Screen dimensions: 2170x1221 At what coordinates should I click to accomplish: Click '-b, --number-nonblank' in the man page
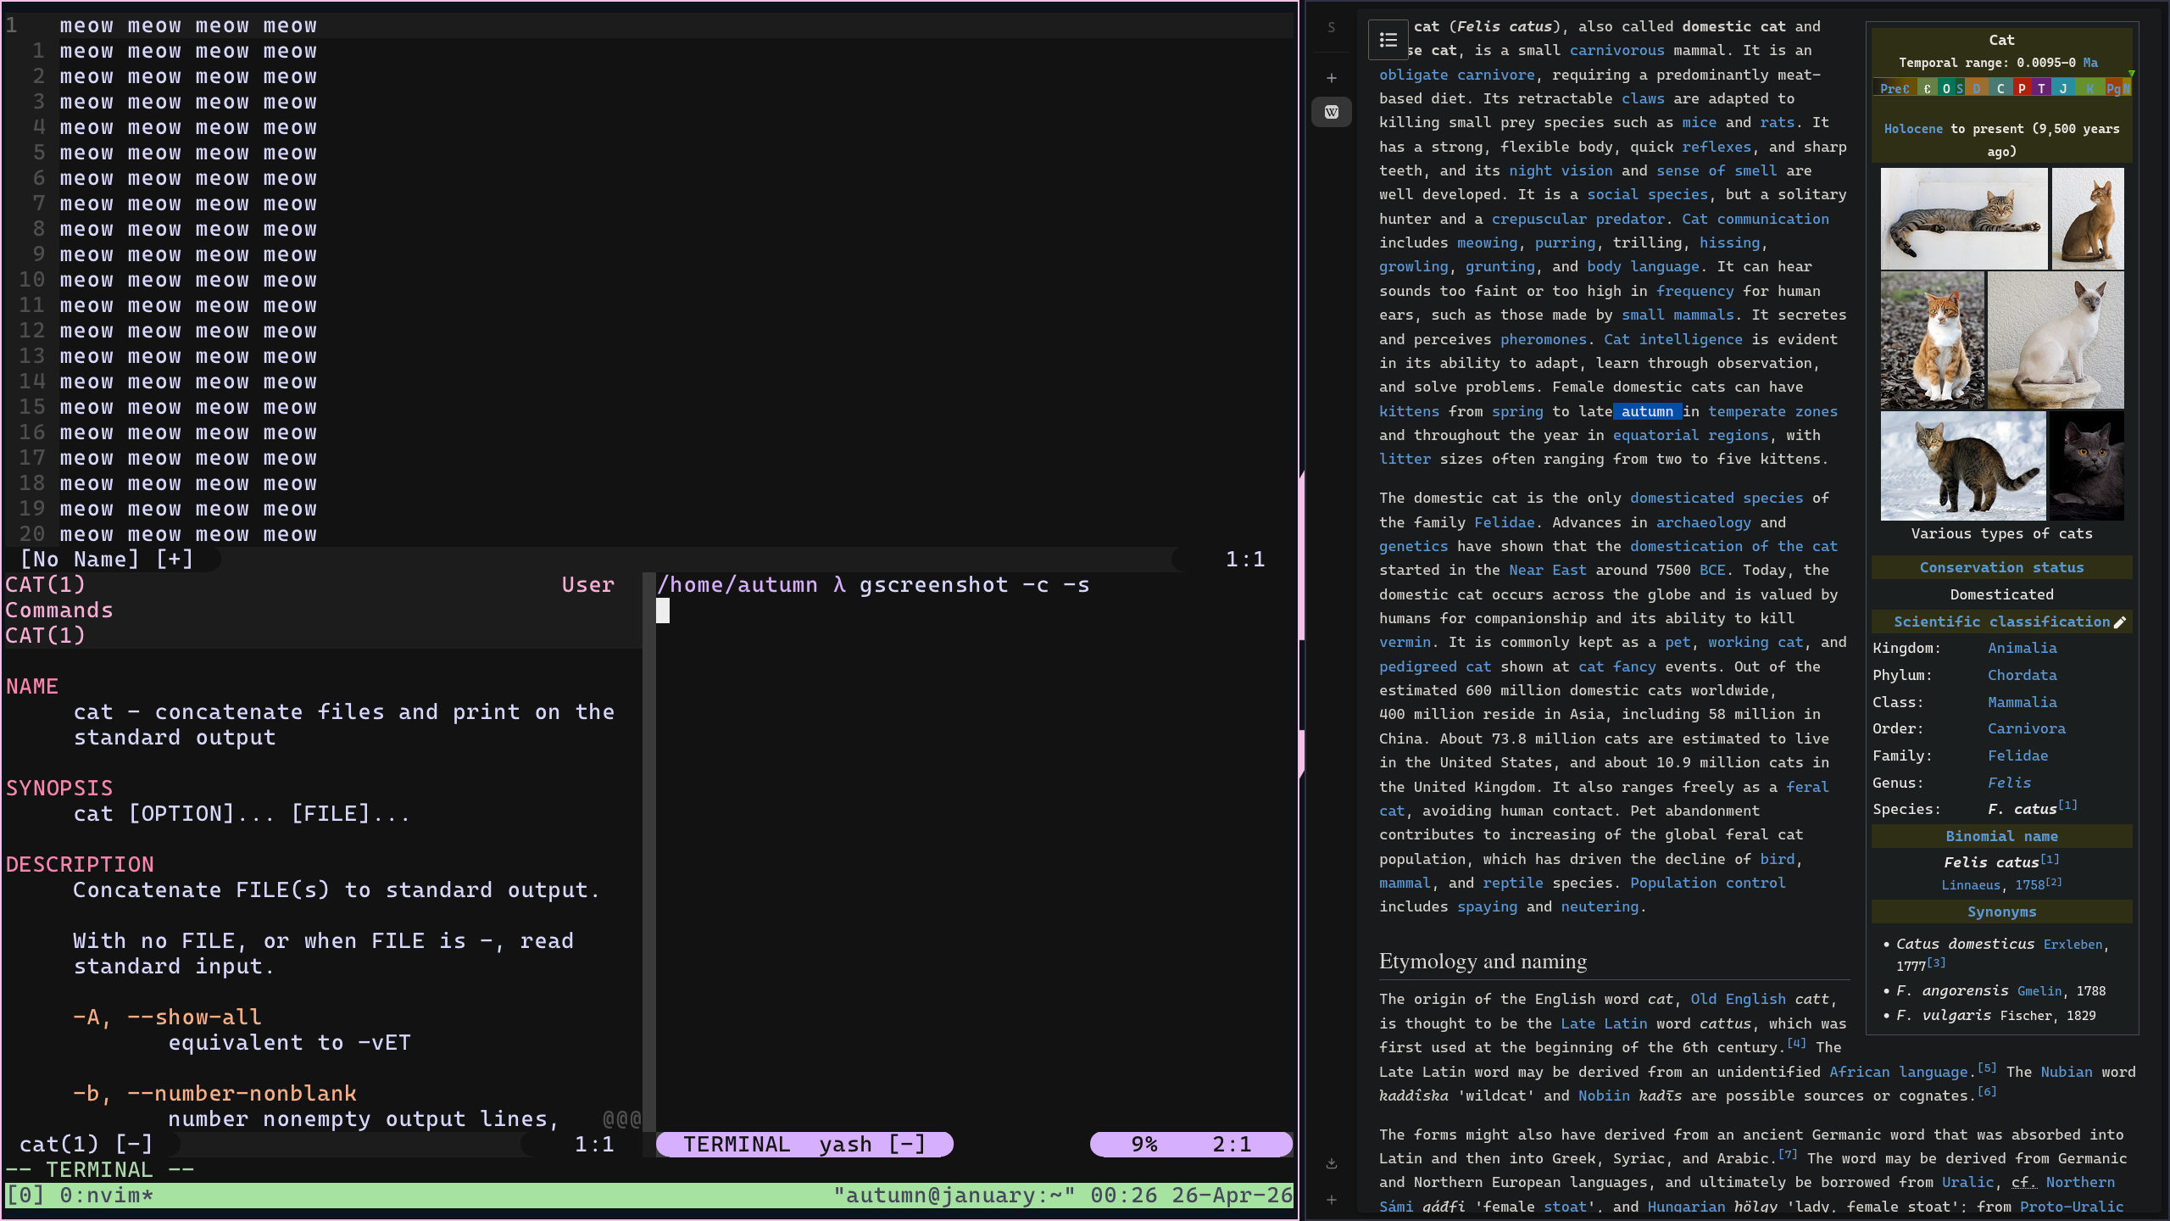click(x=215, y=1094)
